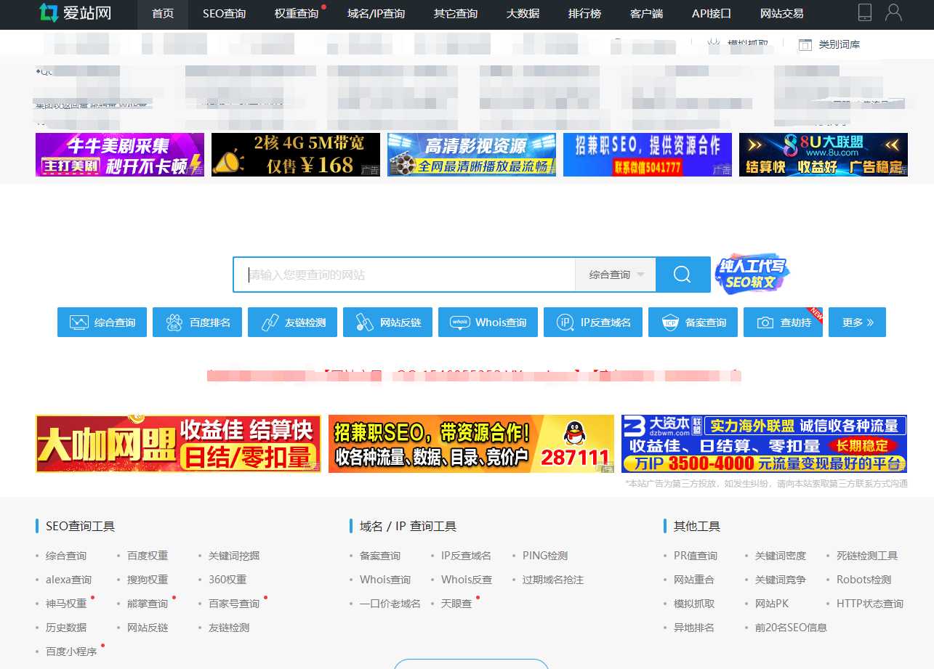This screenshot has height=669, width=934.
Task: Open the 权重查询 nav menu
Action: [x=297, y=14]
